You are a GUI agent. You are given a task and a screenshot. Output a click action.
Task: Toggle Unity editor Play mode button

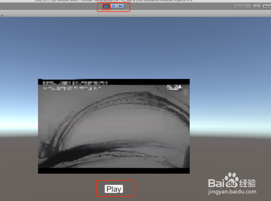coord(106,7)
